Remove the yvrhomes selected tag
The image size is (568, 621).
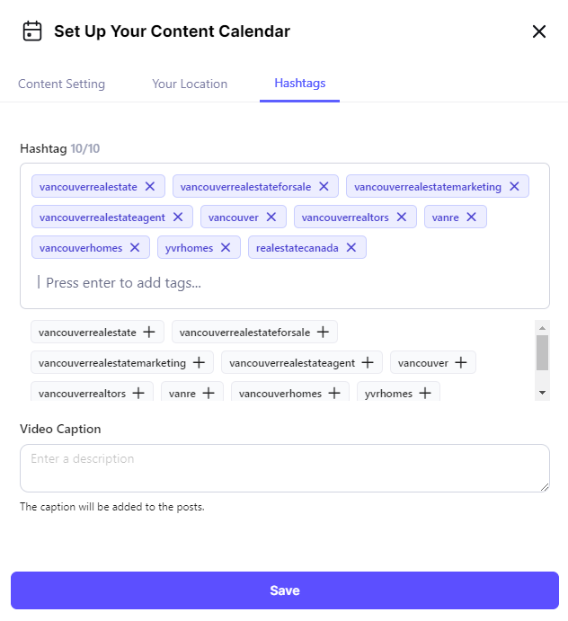coord(226,248)
